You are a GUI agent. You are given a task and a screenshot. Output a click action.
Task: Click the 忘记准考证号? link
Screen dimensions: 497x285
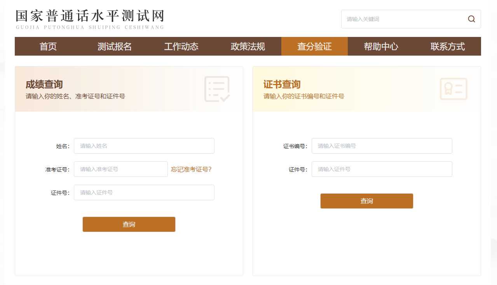pos(191,169)
